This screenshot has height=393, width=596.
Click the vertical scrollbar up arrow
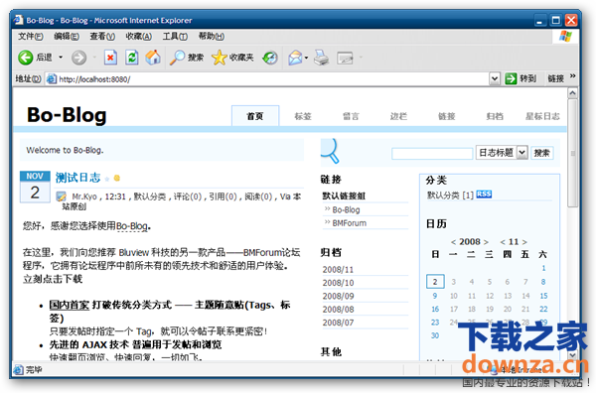572,93
